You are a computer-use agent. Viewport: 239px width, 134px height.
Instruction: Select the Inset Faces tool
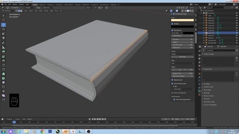coord(3,57)
